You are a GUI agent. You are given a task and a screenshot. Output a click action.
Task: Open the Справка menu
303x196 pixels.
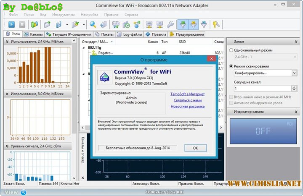point(131,14)
